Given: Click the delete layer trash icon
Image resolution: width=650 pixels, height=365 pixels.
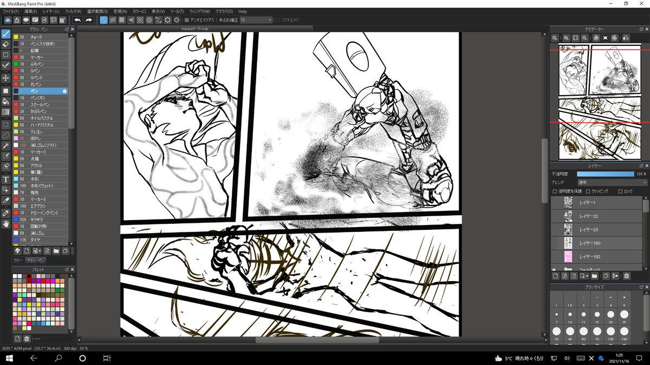Looking at the screenshot, I should [x=627, y=276].
